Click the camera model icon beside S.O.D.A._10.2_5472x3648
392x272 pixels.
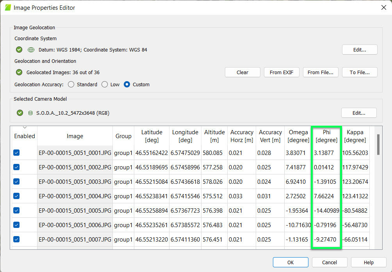coord(30,113)
